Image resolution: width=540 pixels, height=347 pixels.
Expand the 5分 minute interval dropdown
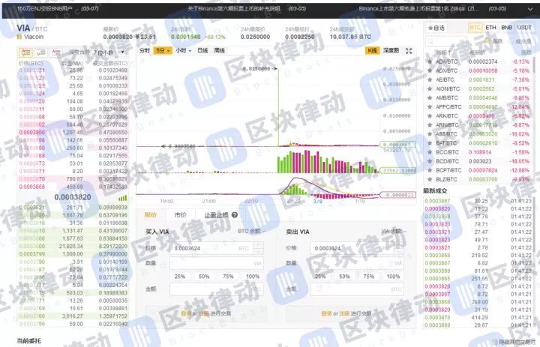162,51
